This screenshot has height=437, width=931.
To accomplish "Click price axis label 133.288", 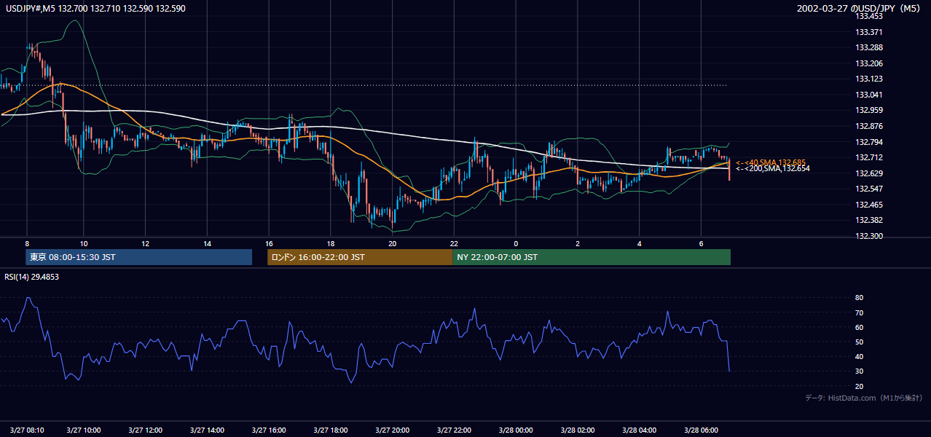I will tap(868, 47).
